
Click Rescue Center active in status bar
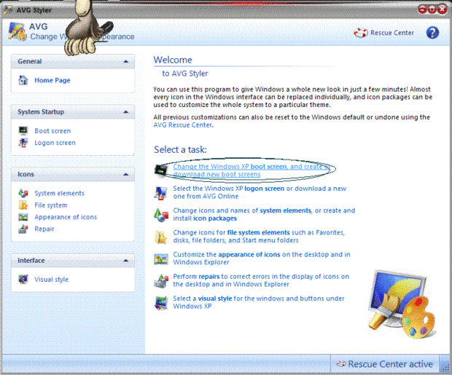pos(390,364)
